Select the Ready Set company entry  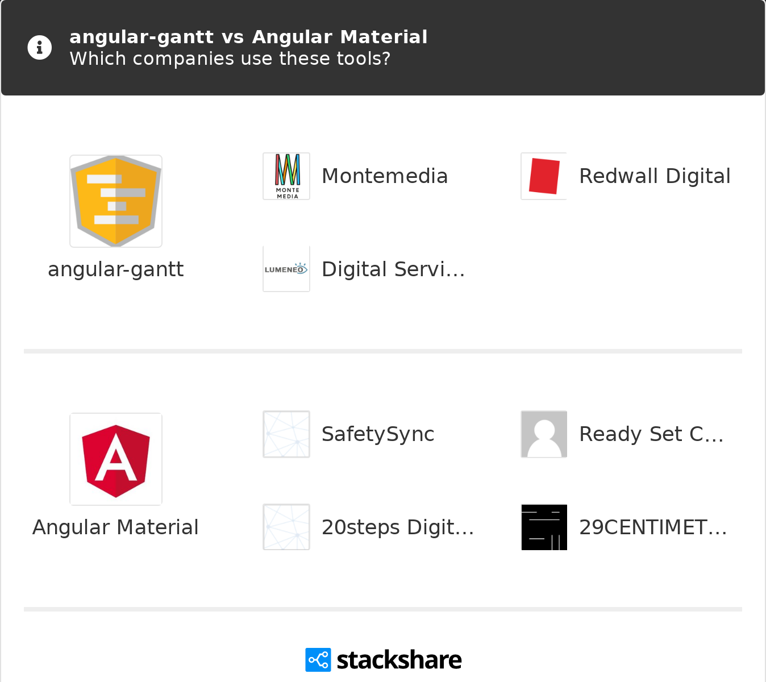651,434
